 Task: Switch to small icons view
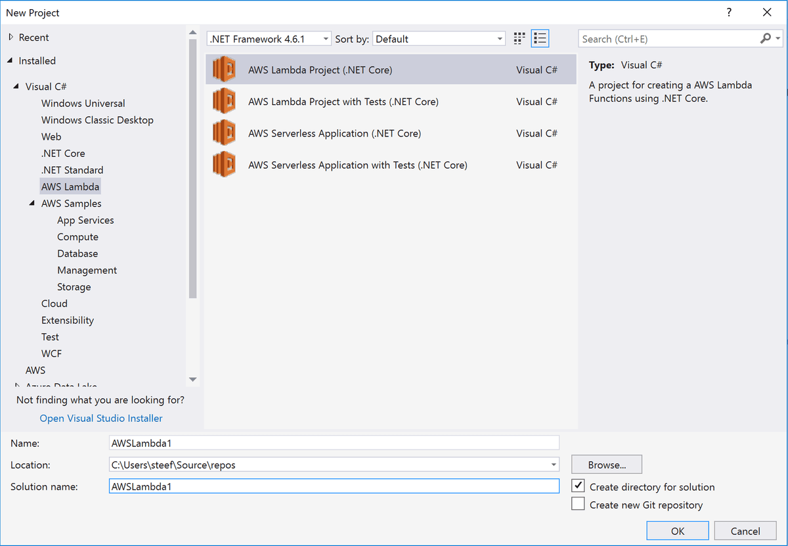519,39
